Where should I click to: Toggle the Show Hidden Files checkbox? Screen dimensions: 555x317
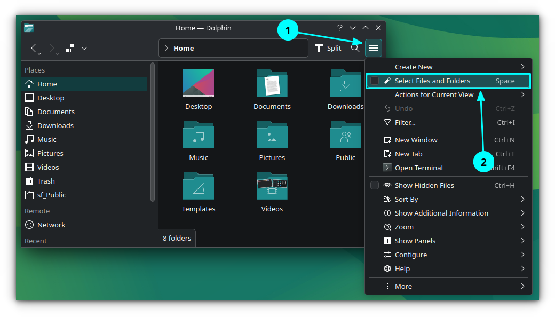click(375, 185)
